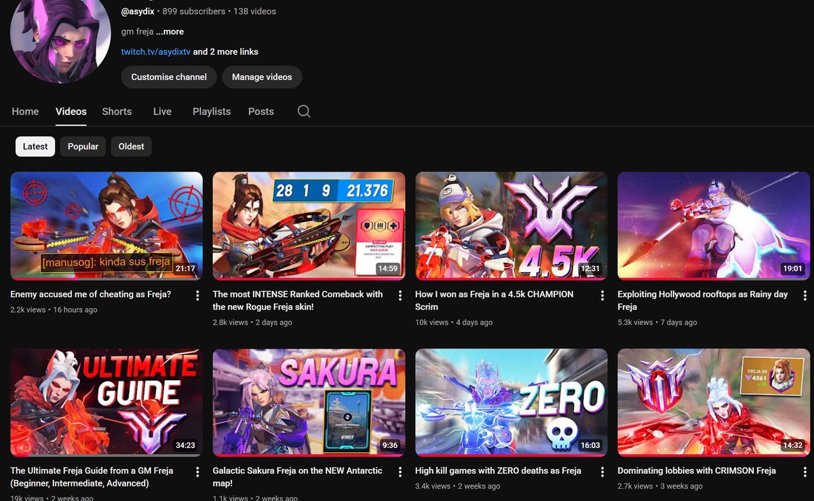Open title 'The most INTENSE Ranked Comeback'
Screen dimensions: 814x501
(298, 301)
